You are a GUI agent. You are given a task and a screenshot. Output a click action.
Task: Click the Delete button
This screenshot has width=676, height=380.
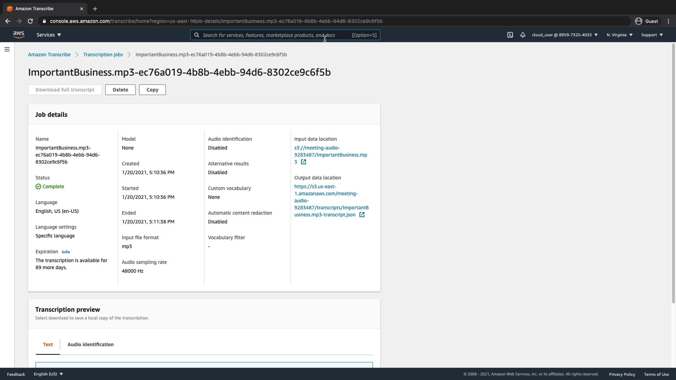pyautogui.click(x=120, y=90)
